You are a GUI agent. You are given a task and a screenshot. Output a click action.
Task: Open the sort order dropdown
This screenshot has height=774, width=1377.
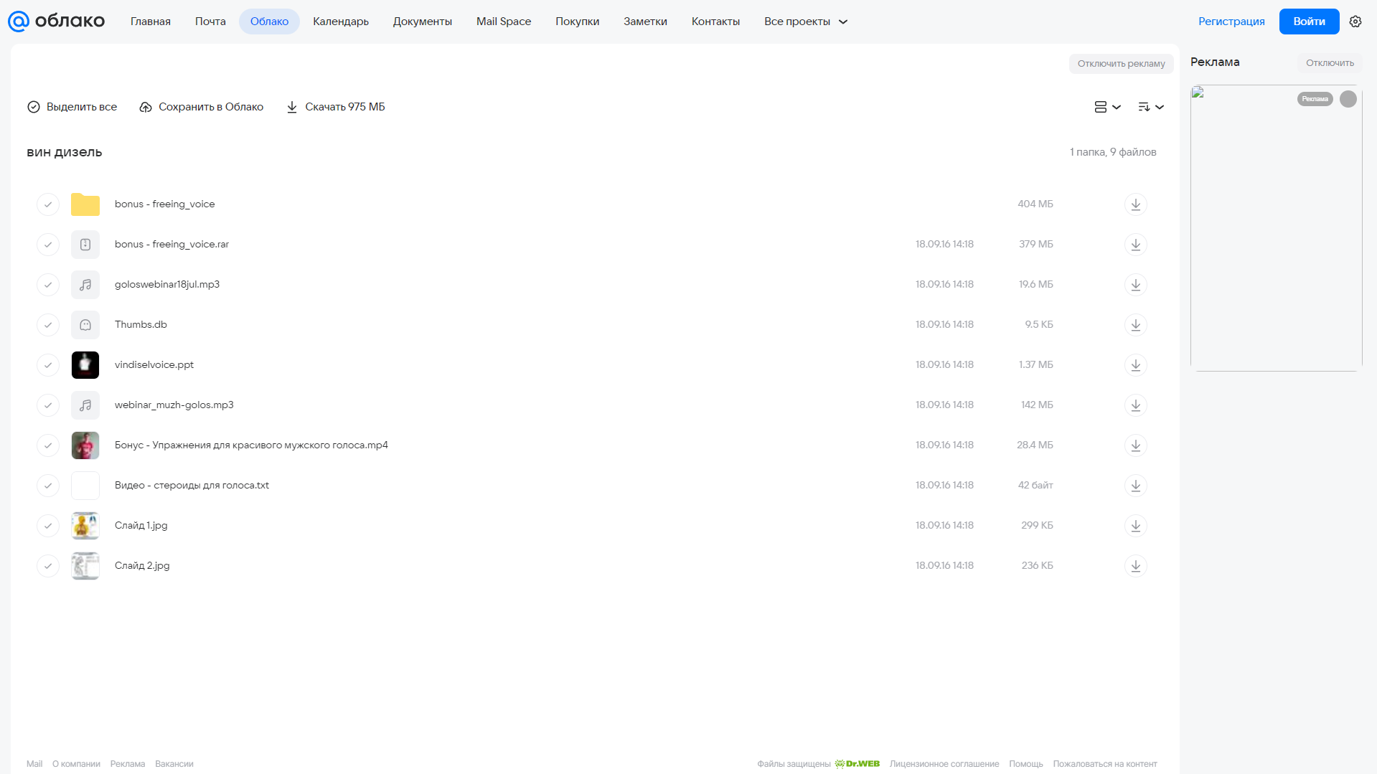[x=1150, y=107]
